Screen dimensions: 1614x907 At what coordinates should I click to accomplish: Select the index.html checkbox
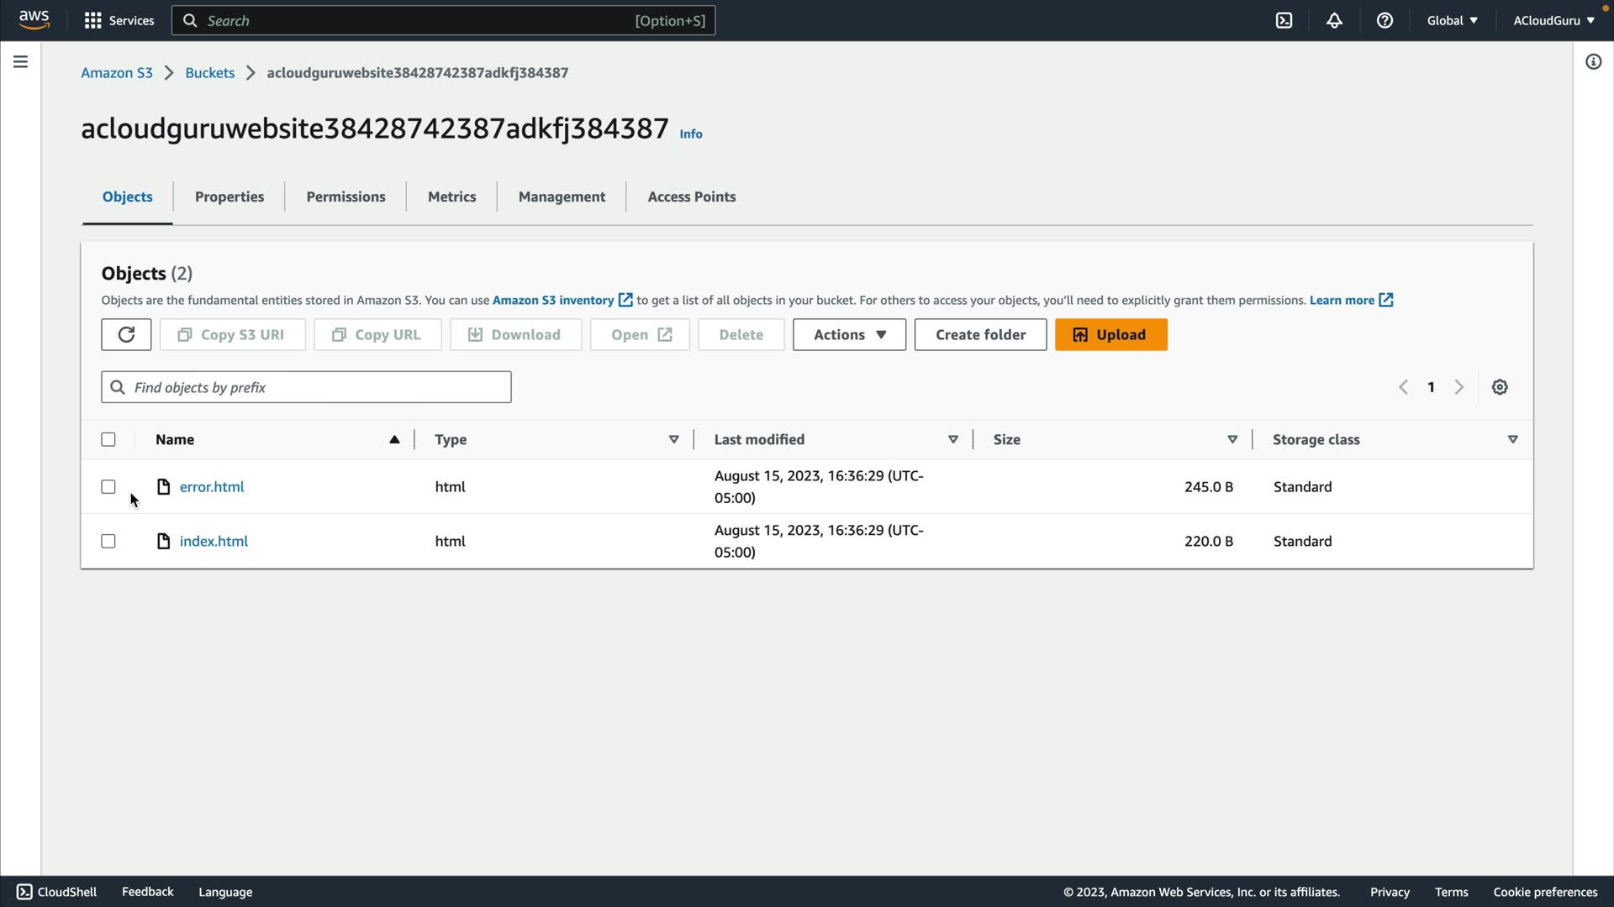[108, 542]
